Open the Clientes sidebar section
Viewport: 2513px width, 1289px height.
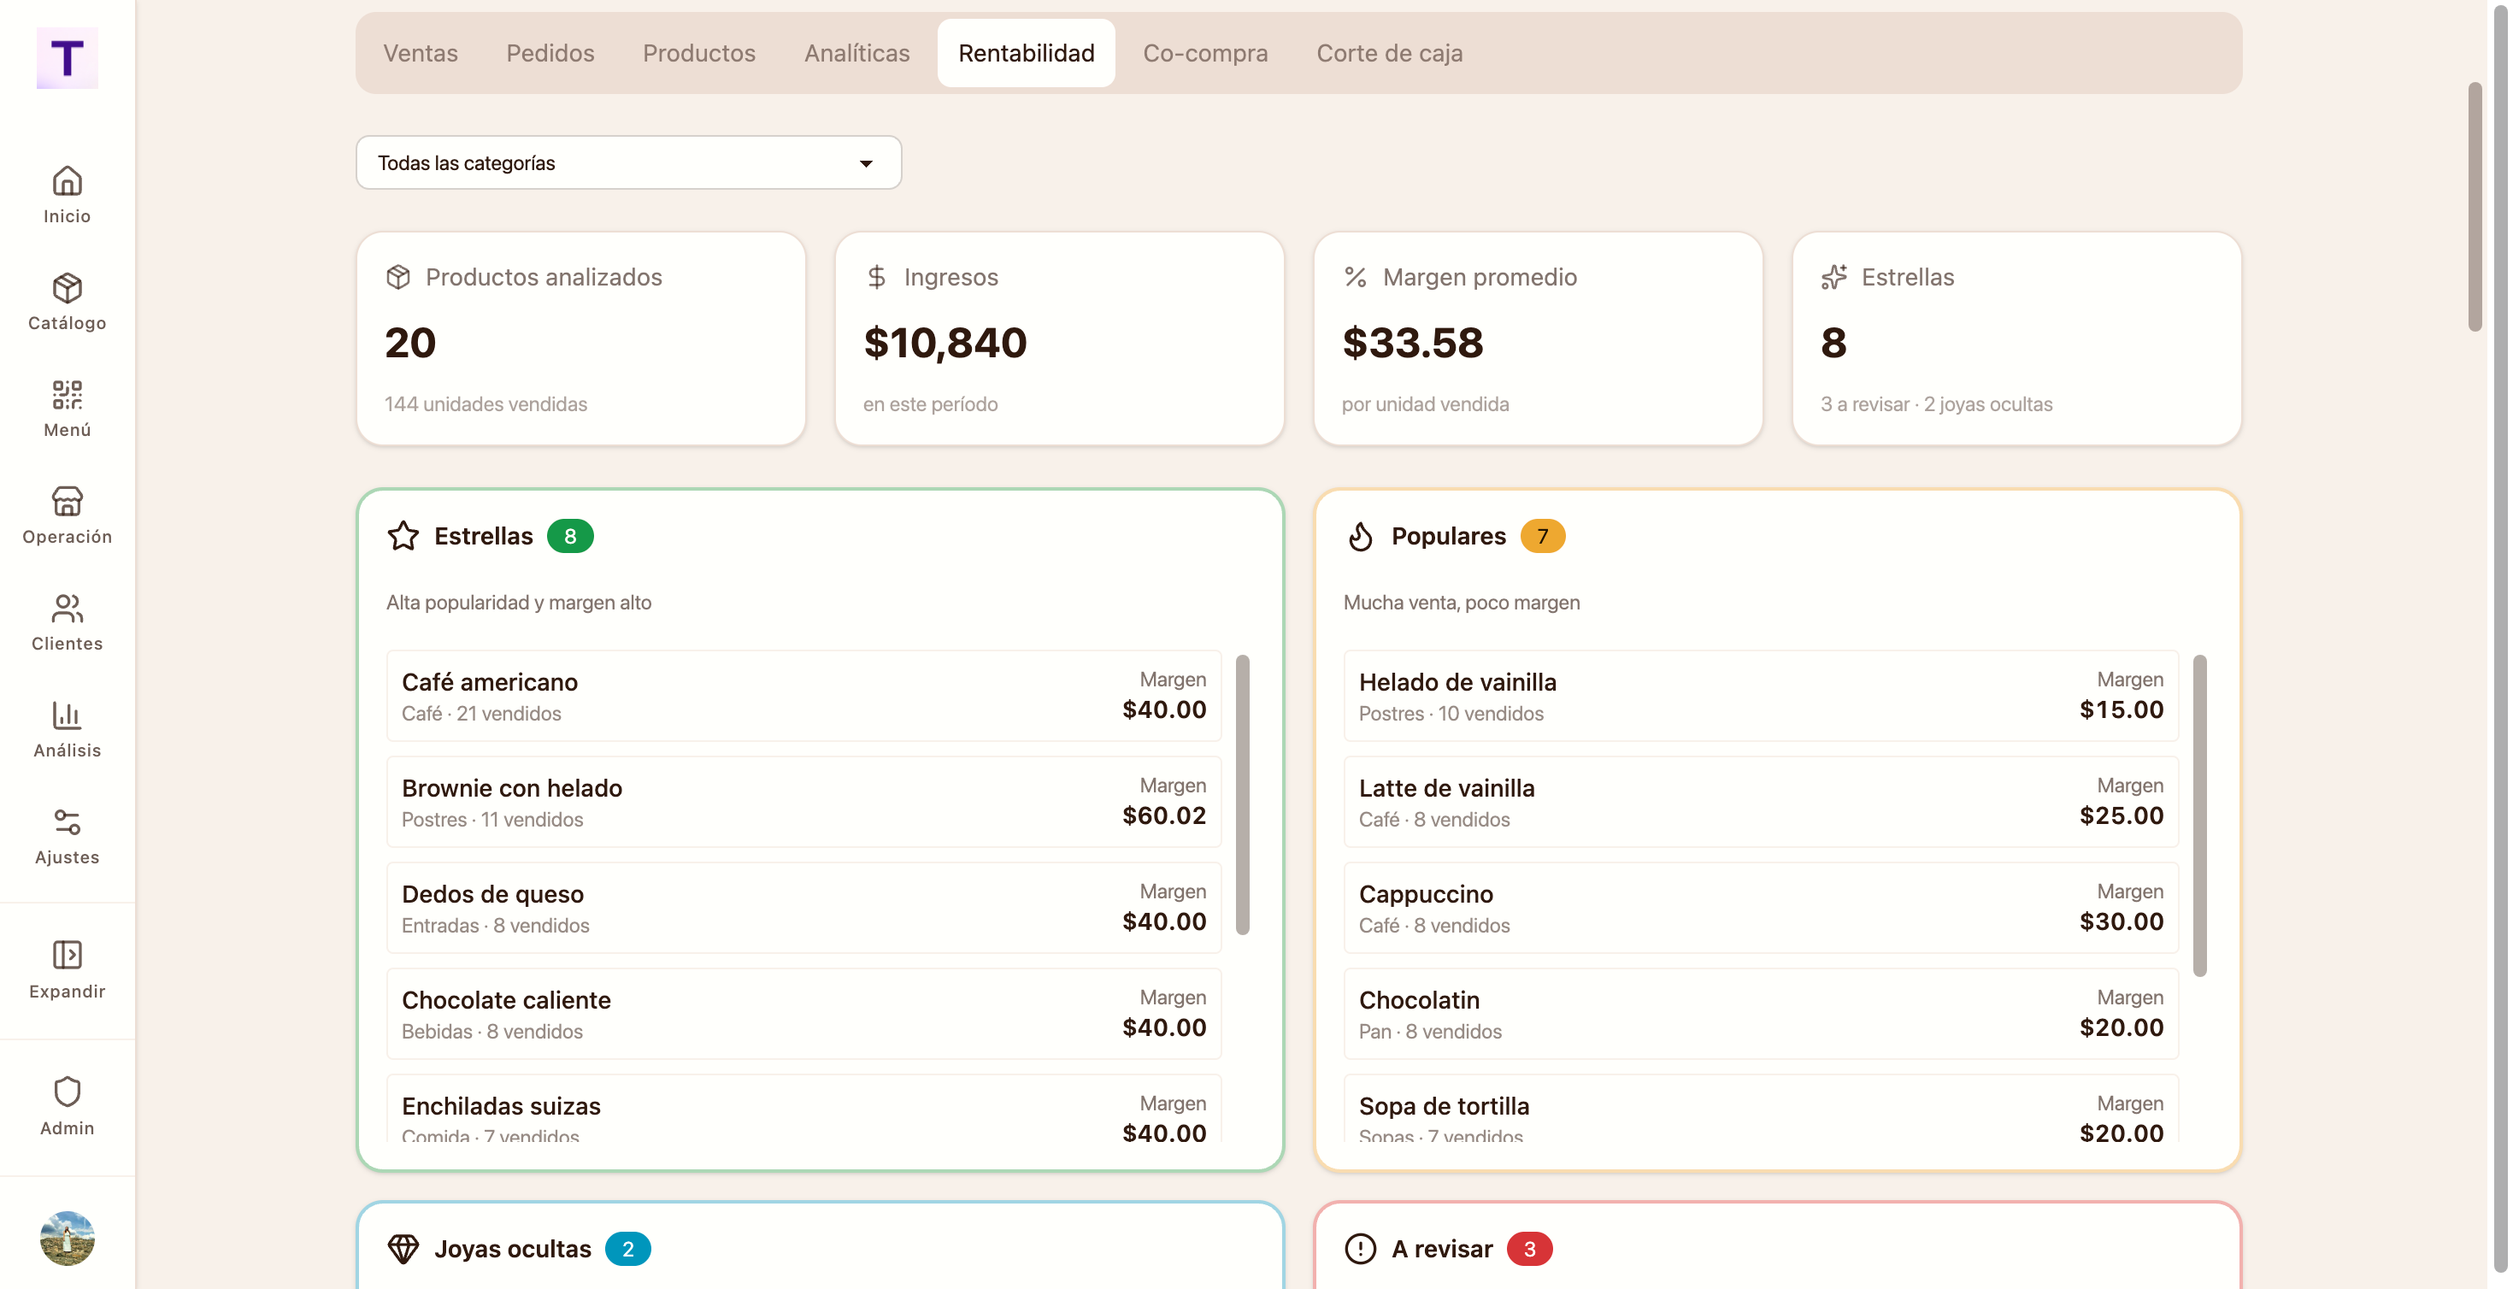pos(67,622)
